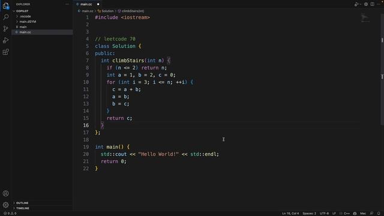Click the 'if (n <= 2) return n;' line
Screen dimensions: 384x216
coord(137,68)
